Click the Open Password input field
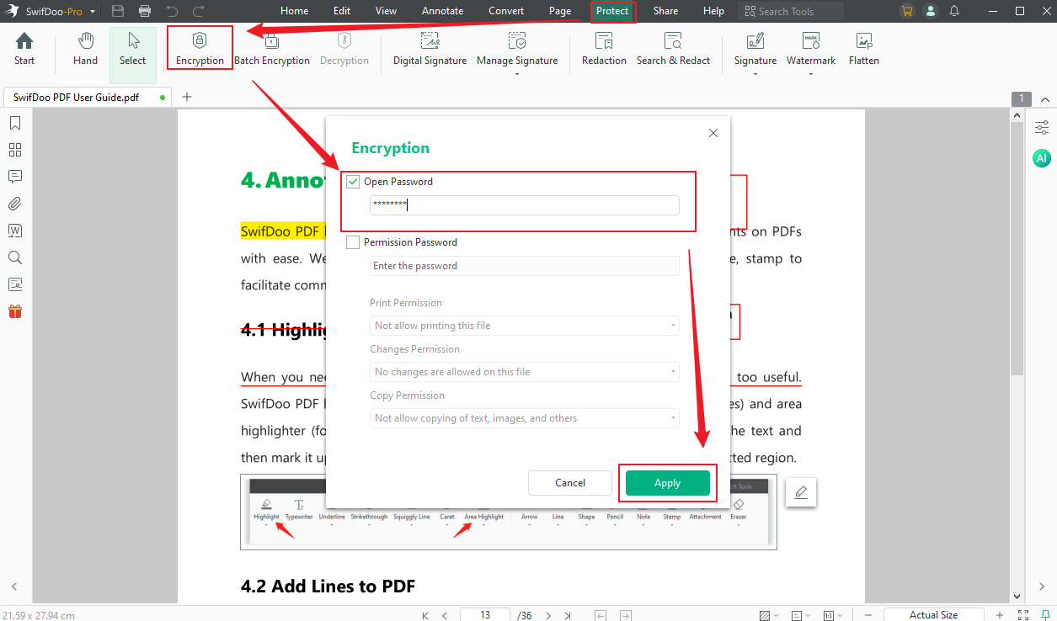 click(524, 205)
